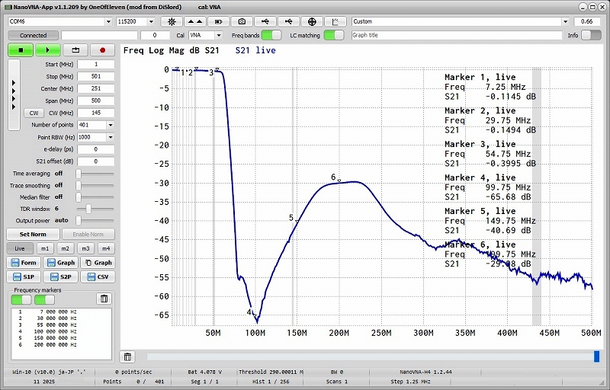Click the camera screenshot icon

[242, 21]
